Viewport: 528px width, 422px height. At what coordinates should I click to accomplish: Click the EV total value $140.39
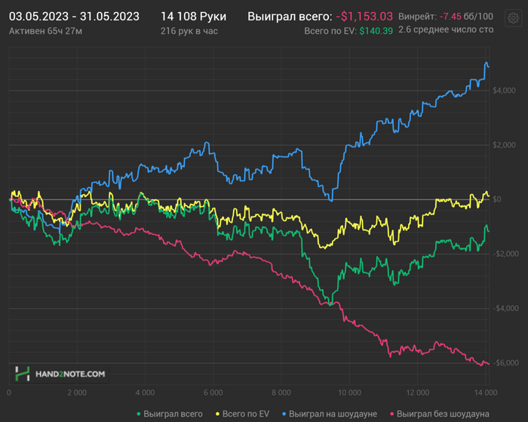point(376,31)
